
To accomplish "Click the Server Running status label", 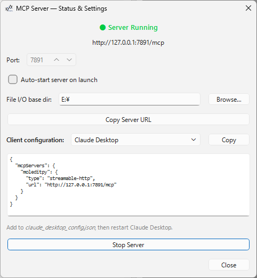I will point(133,28).
